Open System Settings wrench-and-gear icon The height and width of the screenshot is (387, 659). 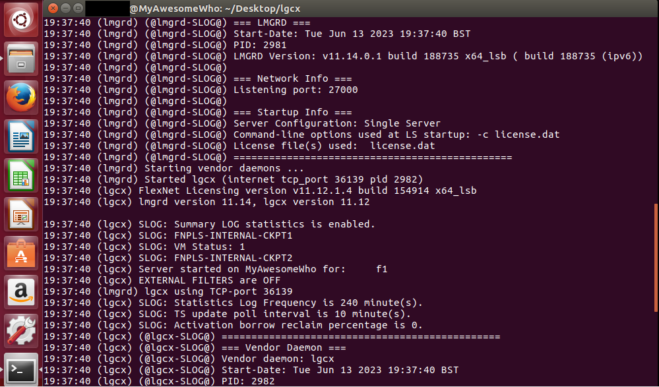tap(21, 332)
